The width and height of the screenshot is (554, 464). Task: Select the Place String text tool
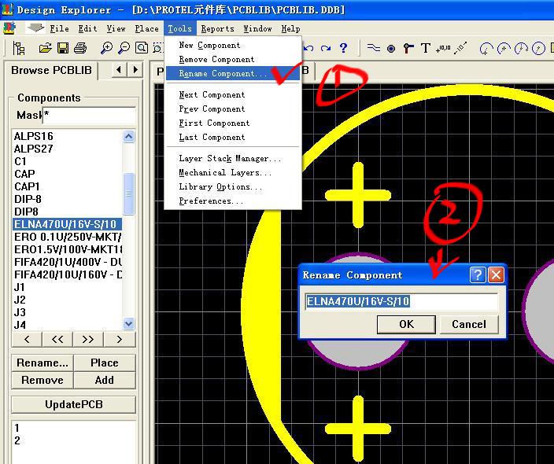pos(426,48)
